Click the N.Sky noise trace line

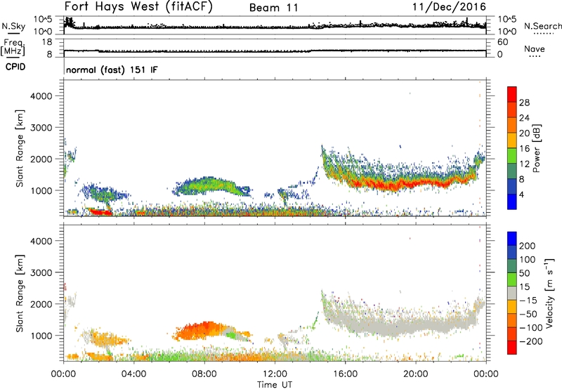coord(275,26)
